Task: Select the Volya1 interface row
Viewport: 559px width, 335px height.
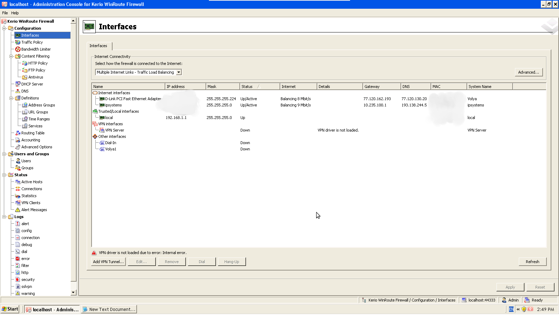Action: 319,149
